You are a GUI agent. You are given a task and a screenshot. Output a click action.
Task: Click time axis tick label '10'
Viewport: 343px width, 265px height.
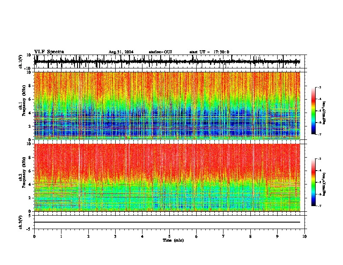point(304,236)
